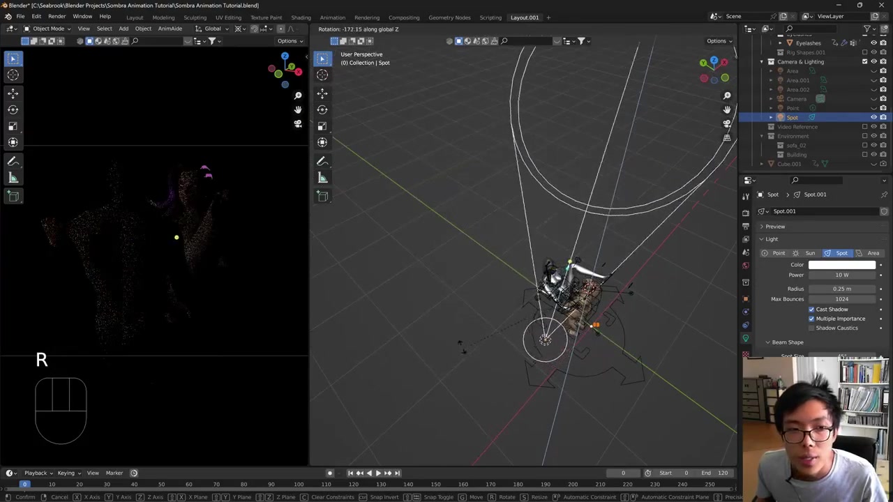Disable the Multiple Importance checkbox
Image resolution: width=893 pixels, height=502 pixels.
point(811,319)
